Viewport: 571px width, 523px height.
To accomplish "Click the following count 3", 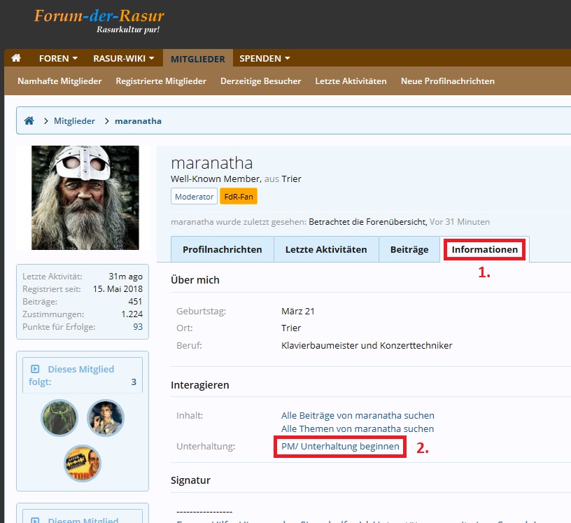I will click(134, 382).
